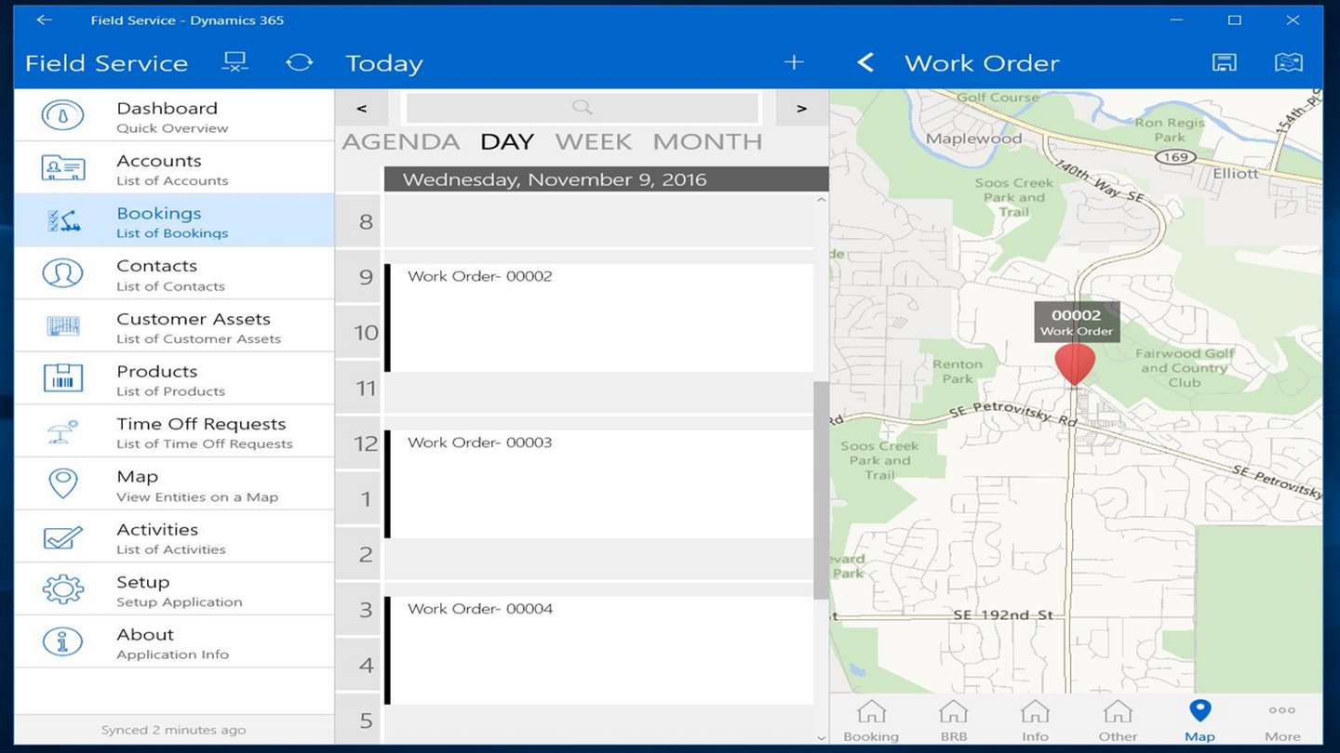Open Work Order- 00003 booking
Viewport: 1340px width, 753px height.
[x=599, y=483]
